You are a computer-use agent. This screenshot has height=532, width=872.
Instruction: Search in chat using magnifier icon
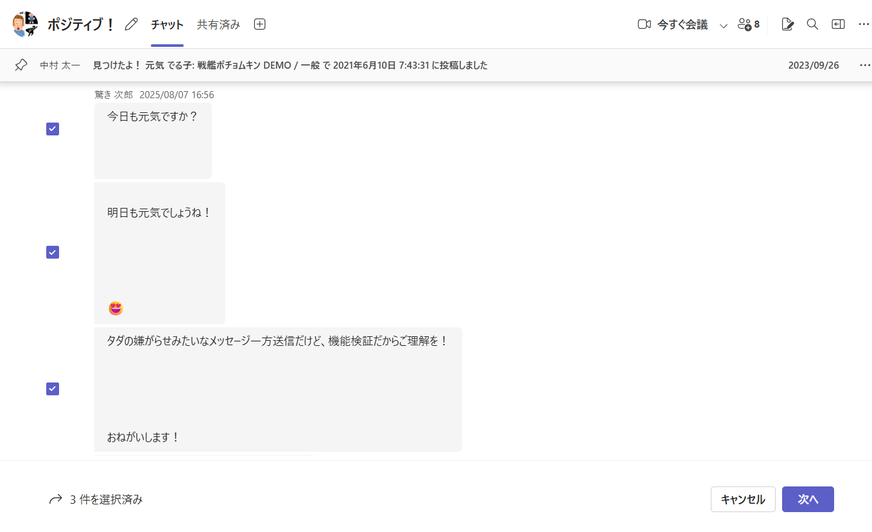click(x=812, y=24)
